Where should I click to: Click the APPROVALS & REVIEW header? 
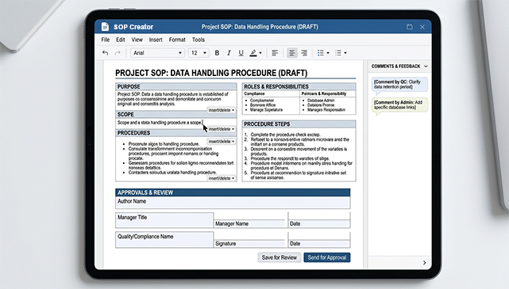coord(233,192)
